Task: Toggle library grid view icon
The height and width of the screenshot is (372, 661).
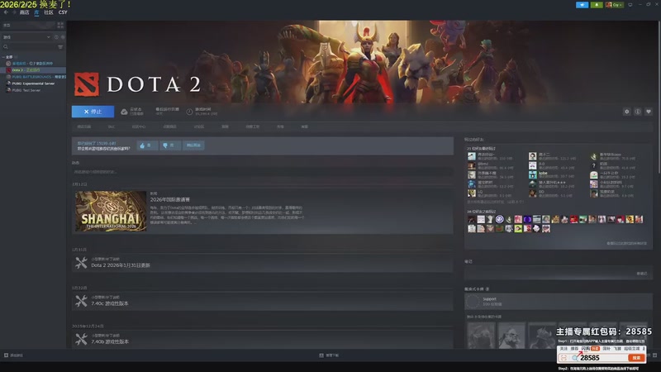Action: pos(60,26)
